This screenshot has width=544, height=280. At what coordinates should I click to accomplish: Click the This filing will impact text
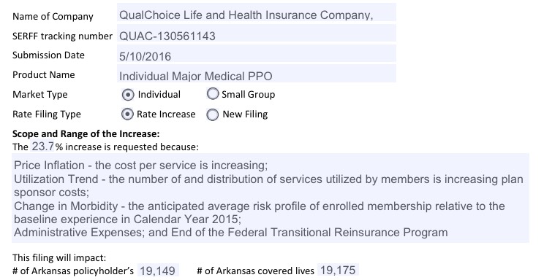click(59, 257)
